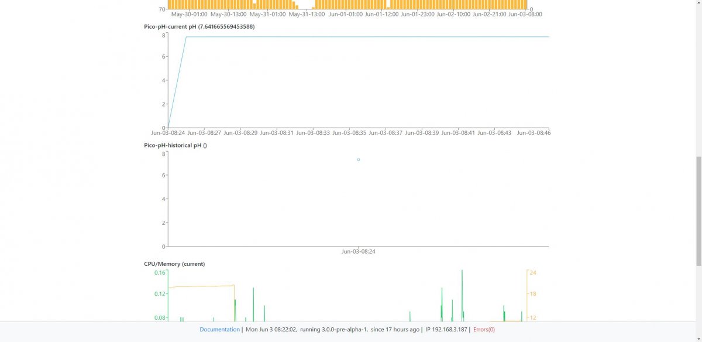Click the orange memory usage line

tap(201, 286)
